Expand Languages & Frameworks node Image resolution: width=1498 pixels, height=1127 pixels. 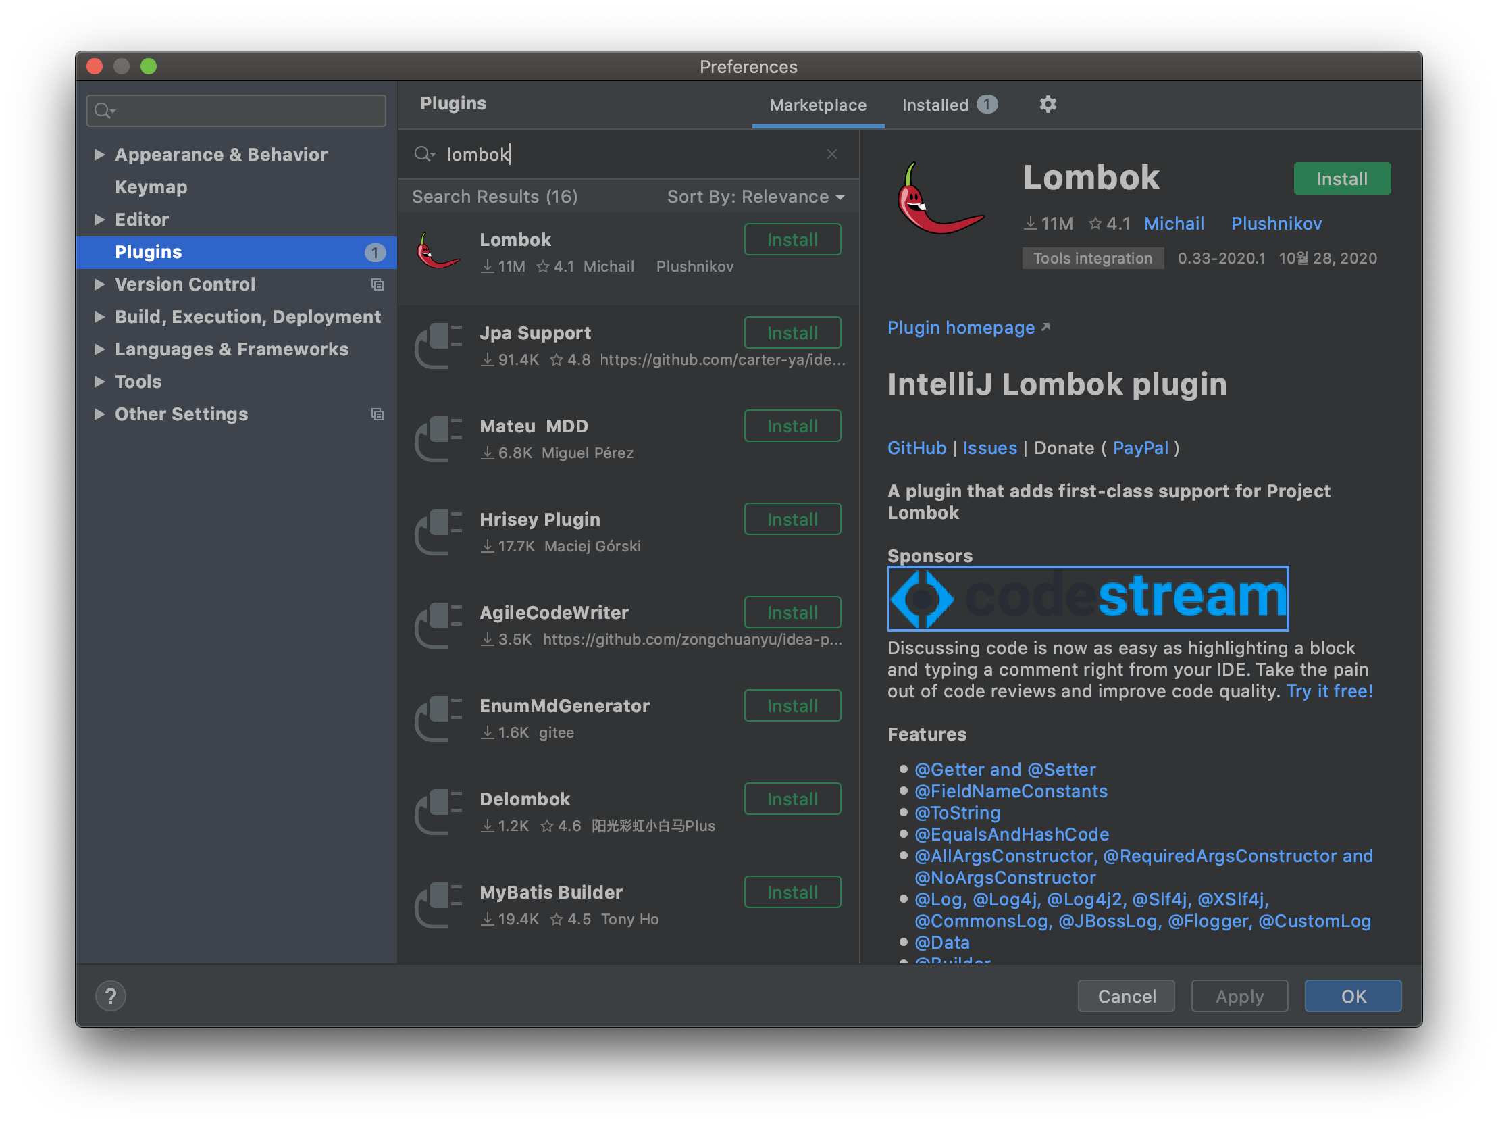(x=99, y=349)
